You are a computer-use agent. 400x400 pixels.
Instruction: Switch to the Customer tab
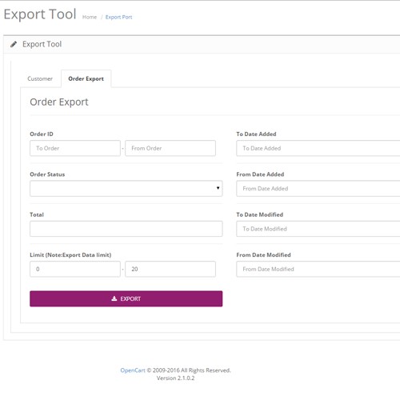(40, 78)
